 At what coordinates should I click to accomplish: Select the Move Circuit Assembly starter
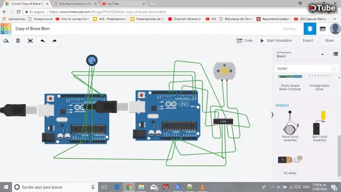coord(290,126)
